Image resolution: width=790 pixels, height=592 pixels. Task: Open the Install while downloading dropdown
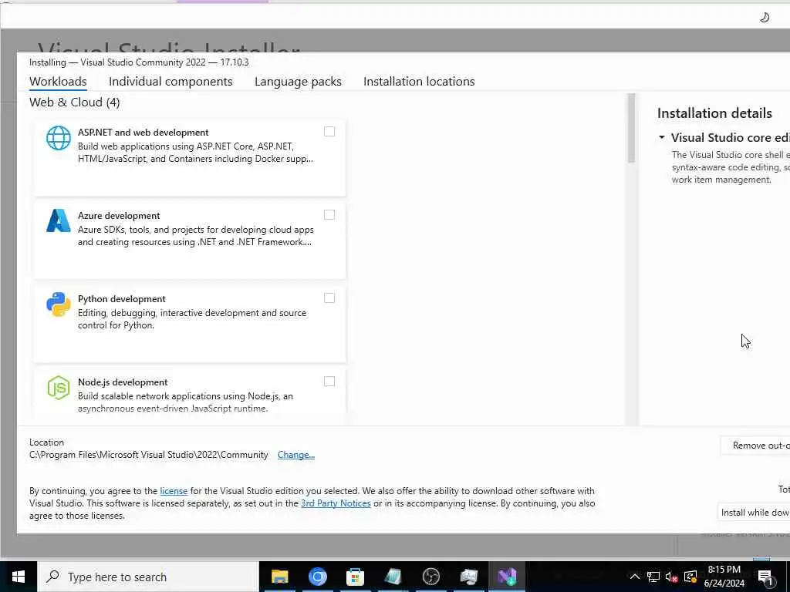(x=755, y=513)
